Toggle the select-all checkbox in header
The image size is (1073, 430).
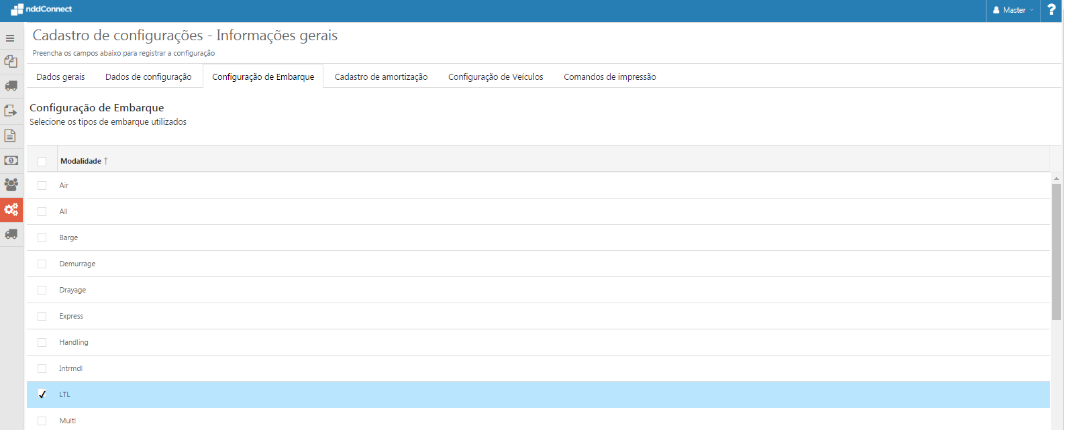(42, 161)
